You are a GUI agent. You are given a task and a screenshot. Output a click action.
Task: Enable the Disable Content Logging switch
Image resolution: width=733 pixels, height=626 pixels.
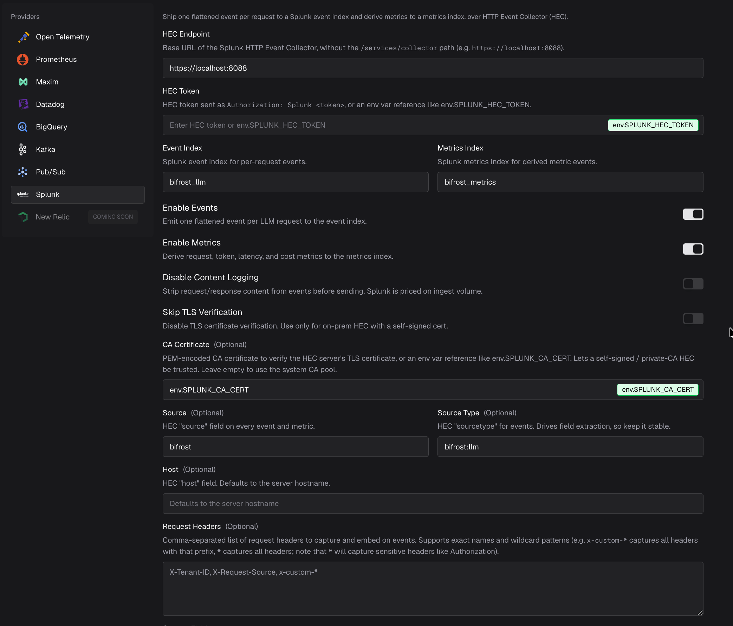point(693,284)
